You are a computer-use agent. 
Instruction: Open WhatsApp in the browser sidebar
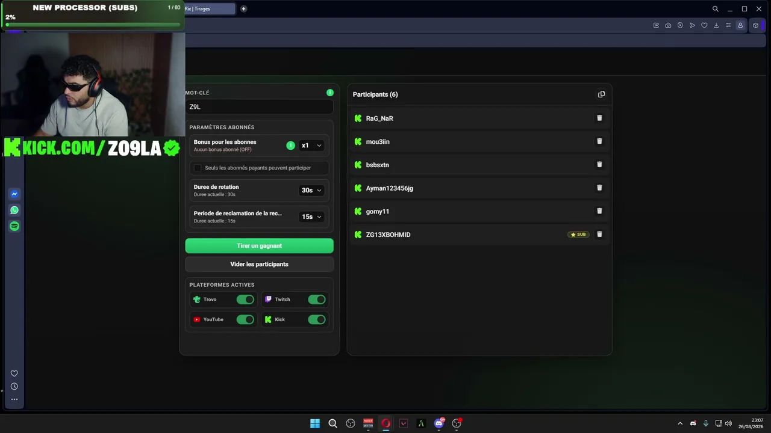14,210
